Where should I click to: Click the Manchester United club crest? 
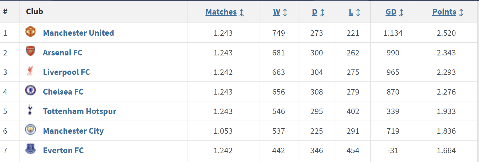pos(30,31)
